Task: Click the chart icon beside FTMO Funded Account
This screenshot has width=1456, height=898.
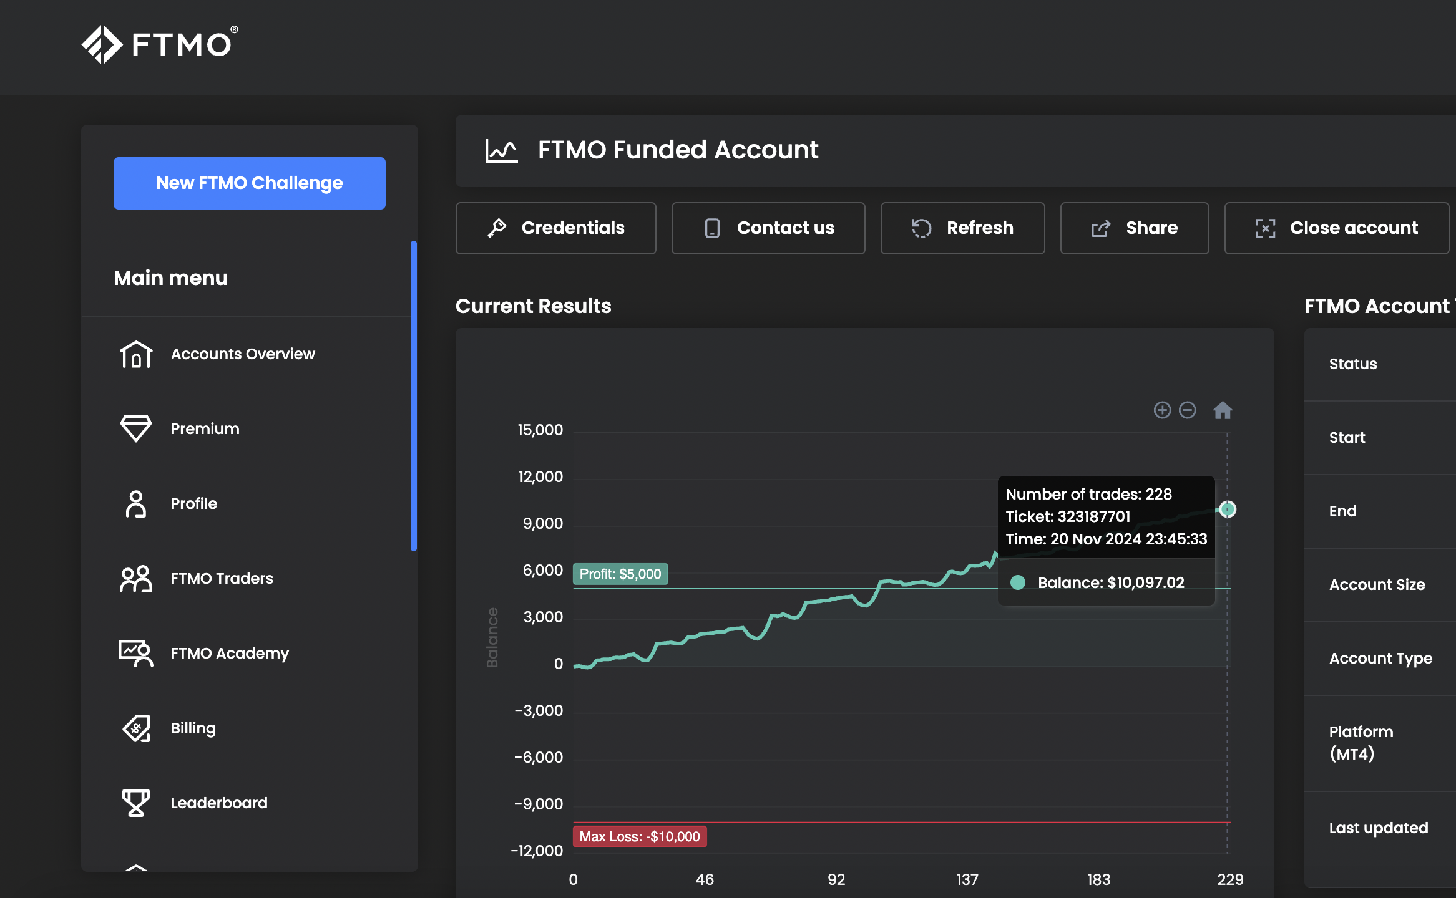Action: [x=502, y=151]
